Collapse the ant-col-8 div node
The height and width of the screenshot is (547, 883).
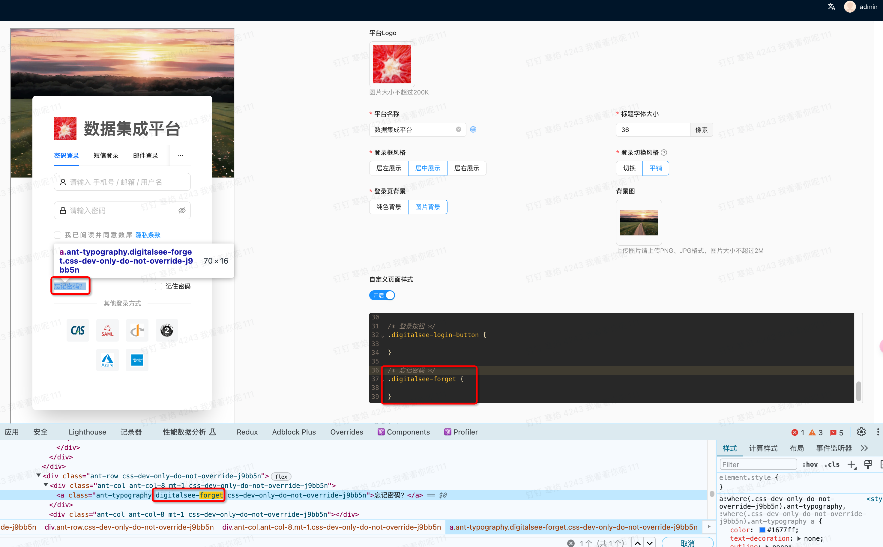tap(46, 485)
